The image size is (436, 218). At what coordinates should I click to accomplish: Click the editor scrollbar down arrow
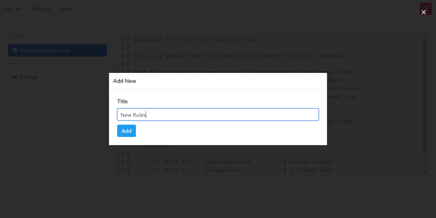pyautogui.click(x=425, y=173)
